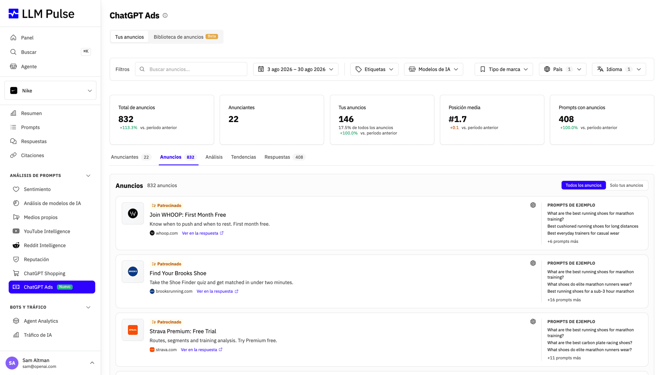663x375 pixels.
Task: Open Respuestas chat bubbles icon
Action: tap(13, 141)
